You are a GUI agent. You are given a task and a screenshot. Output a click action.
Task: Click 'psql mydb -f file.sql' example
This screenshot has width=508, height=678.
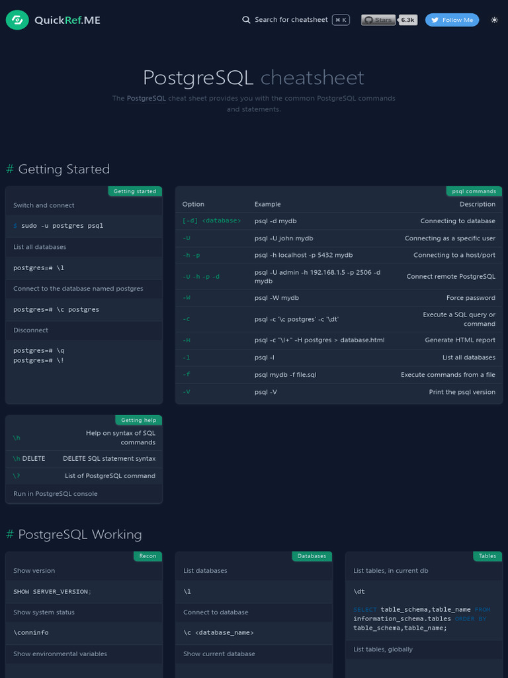285,375
